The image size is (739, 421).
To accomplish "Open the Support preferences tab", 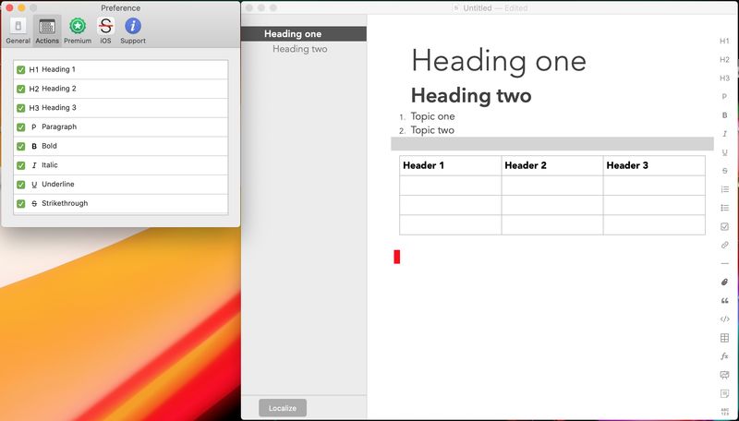I will (133, 30).
